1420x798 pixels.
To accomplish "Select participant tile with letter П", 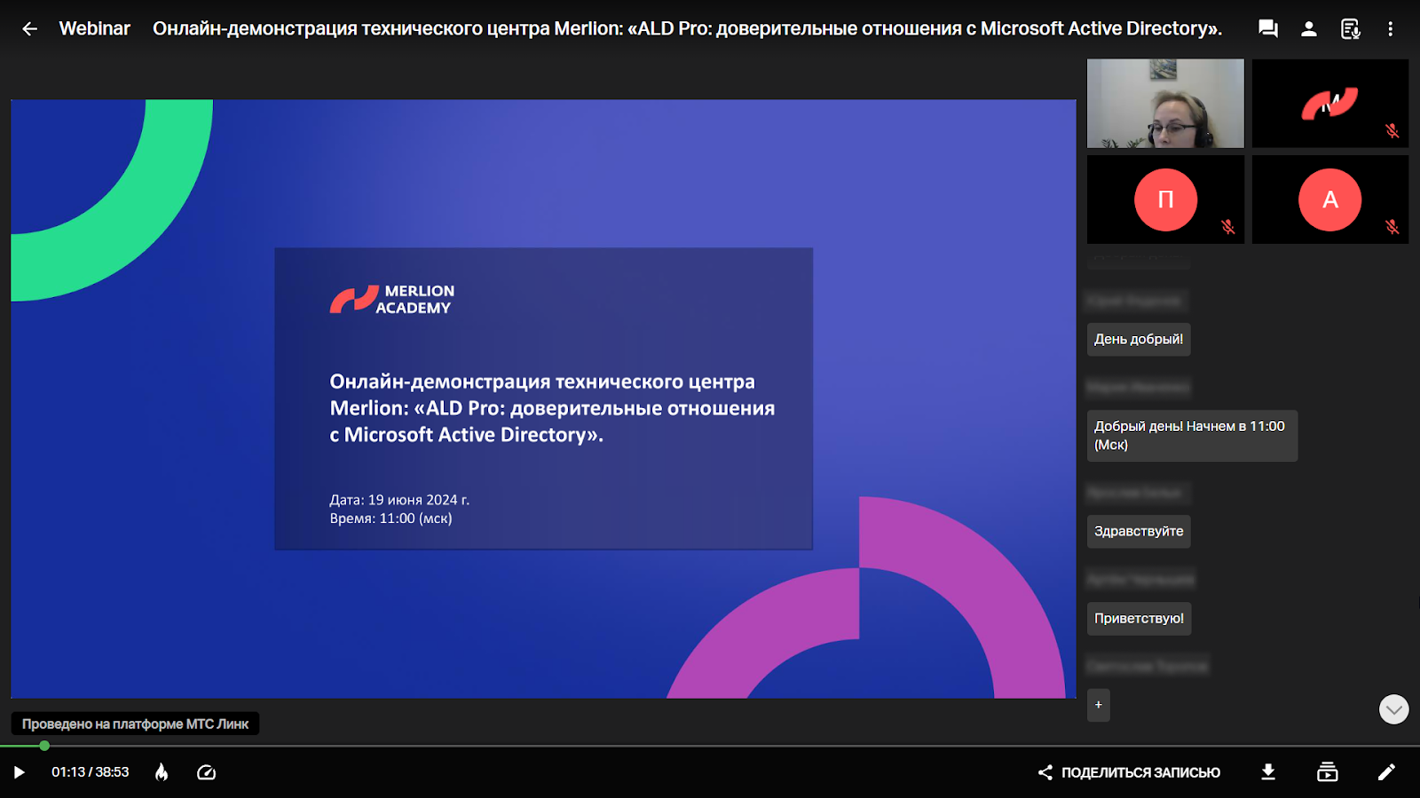I will click(x=1165, y=199).
